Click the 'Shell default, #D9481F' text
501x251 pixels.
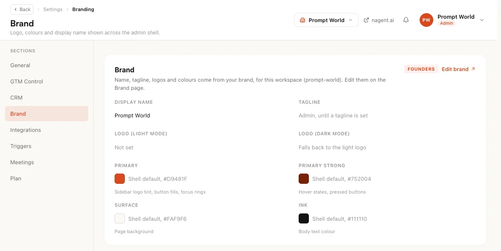coord(158,179)
